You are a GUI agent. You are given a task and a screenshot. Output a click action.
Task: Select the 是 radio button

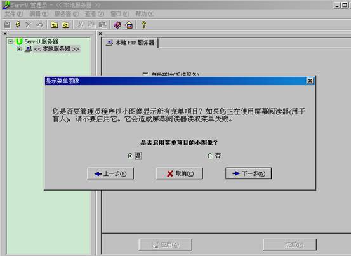pyautogui.click(x=130, y=156)
